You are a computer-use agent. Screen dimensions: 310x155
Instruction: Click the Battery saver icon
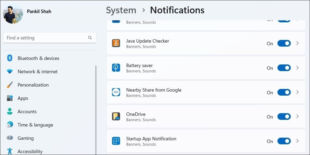(116, 68)
